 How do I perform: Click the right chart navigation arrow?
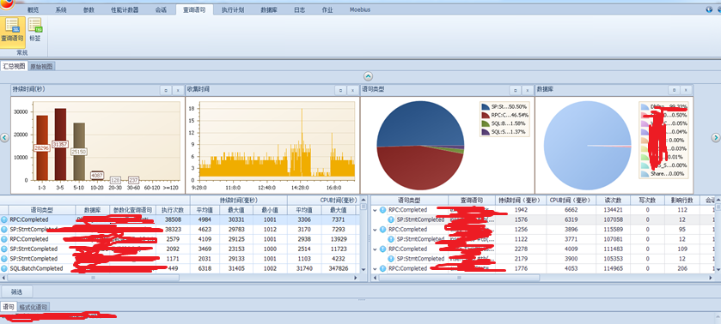click(716, 138)
